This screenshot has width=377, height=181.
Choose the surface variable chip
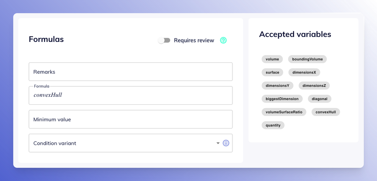click(272, 72)
